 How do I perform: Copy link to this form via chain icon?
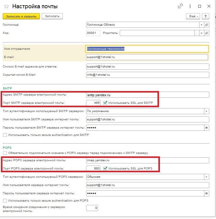(x=180, y=6)
